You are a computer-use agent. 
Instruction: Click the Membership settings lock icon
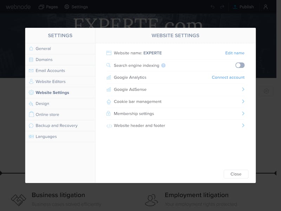tap(109, 113)
